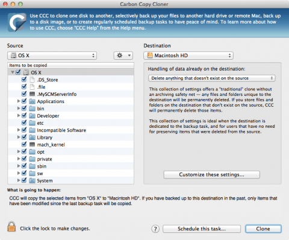Click the System folder icon

[32, 180]
